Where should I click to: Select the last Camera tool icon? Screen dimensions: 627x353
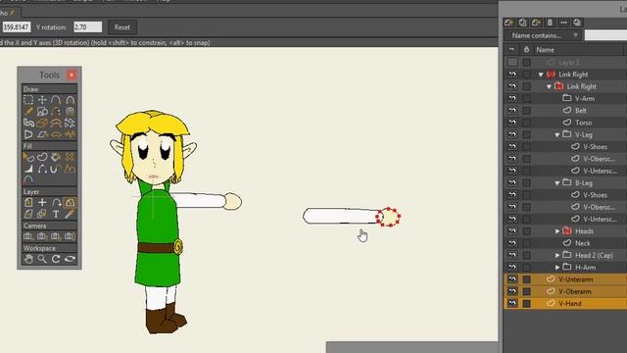pyautogui.click(x=70, y=236)
